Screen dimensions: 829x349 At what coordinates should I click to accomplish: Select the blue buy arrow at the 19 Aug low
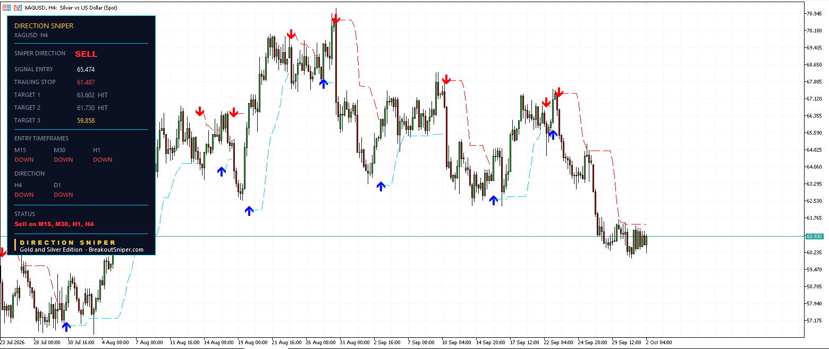pos(249,211)
